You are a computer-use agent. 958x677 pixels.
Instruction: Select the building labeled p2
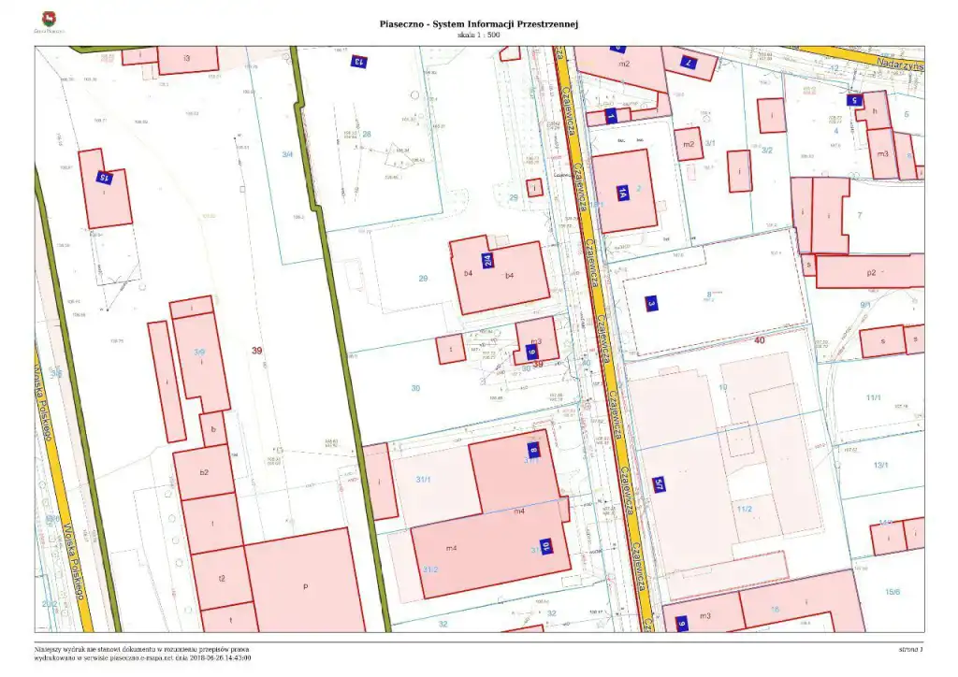pos(870,271)
